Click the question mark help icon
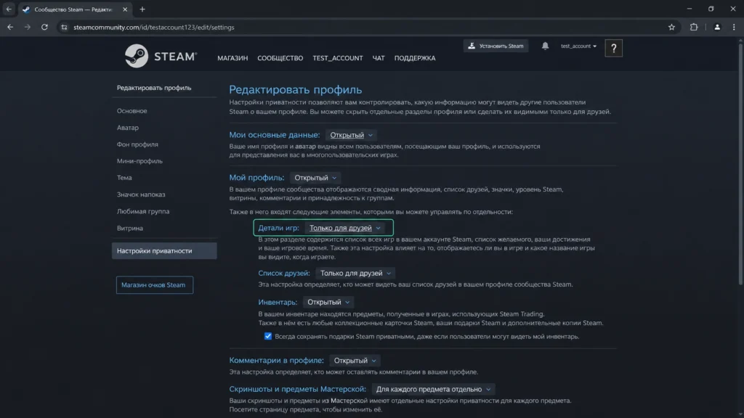744x418 pixels. point(613,48)
